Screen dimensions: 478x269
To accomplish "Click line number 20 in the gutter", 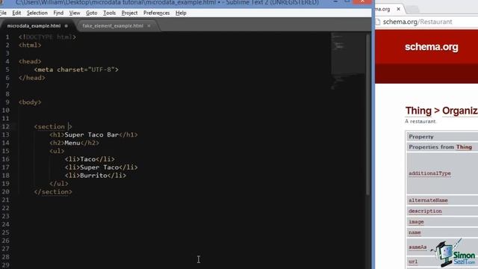I will click(x=6, y=192).
